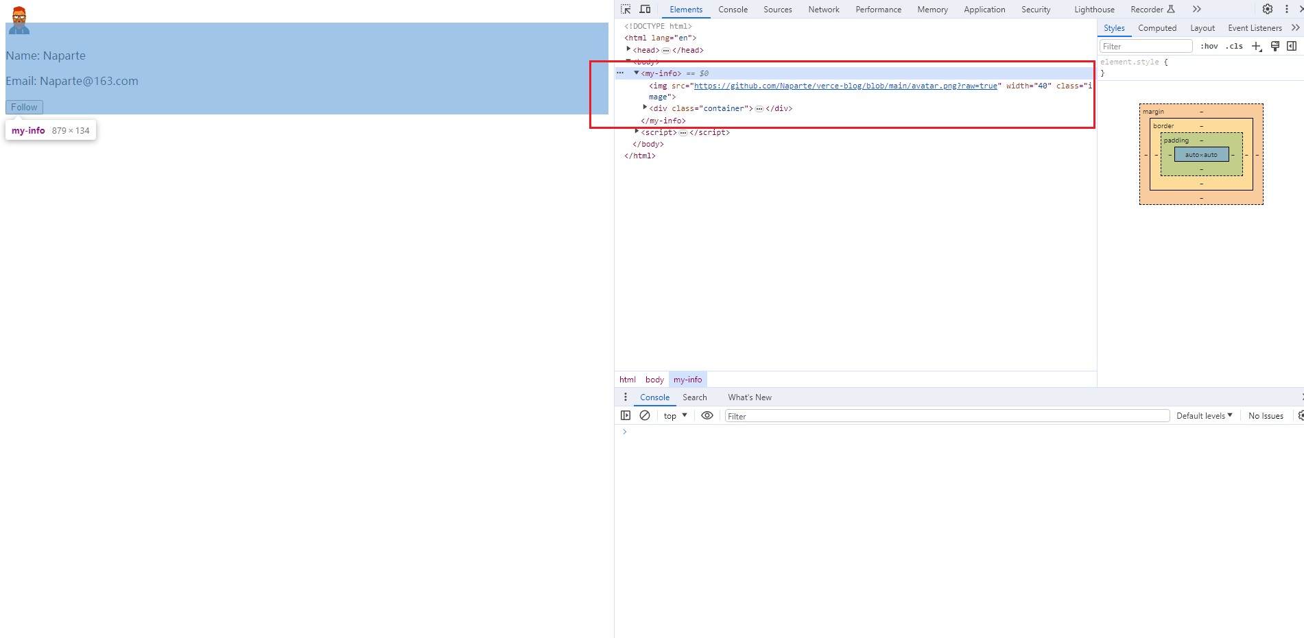Toggle the .cls element classes button
1304x638 pixels.
(x=1234, y=46)
